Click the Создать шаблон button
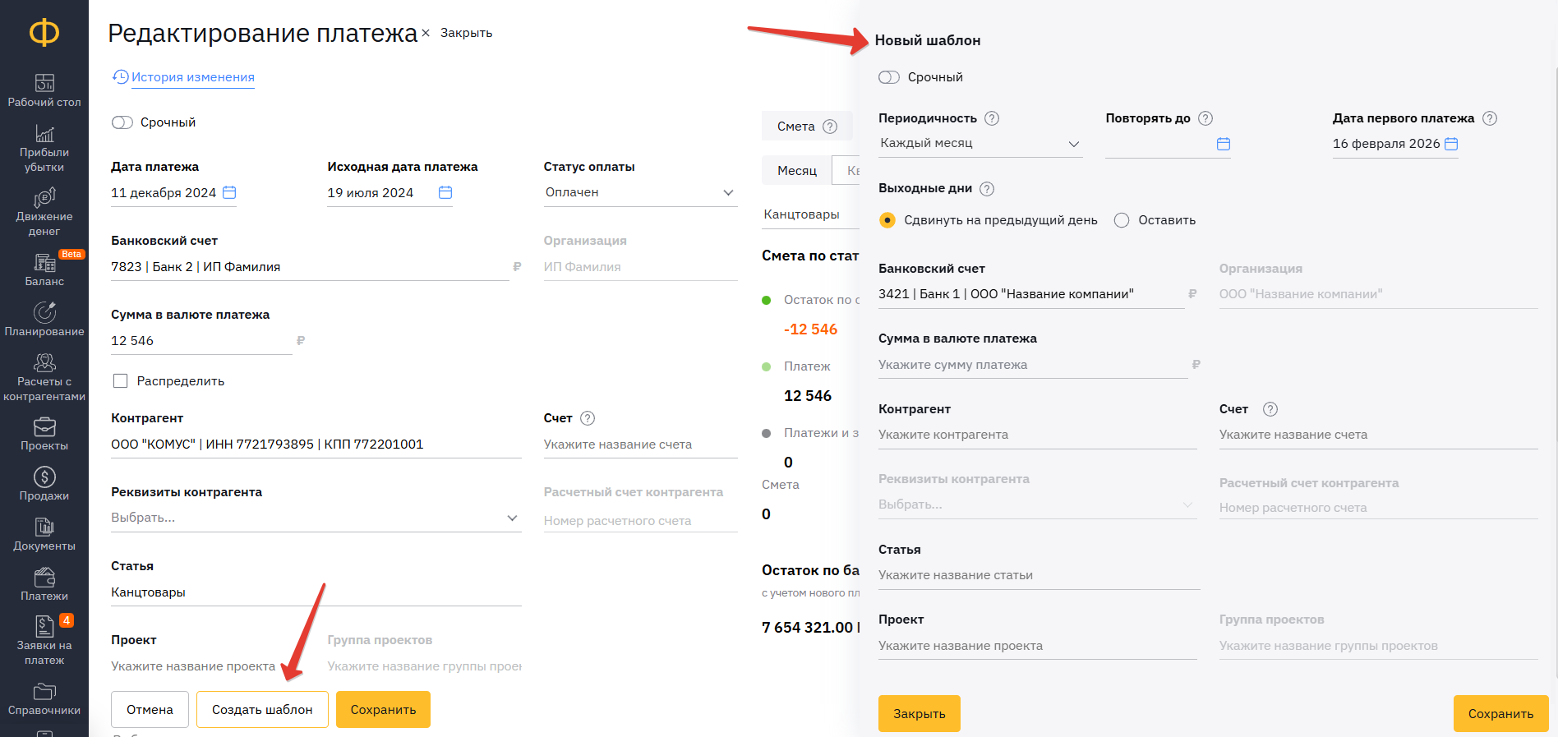 [262, 710]
